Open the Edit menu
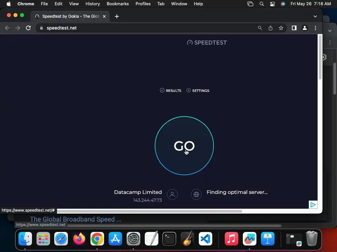Screen dimensions: 337x252 [58, 4]
